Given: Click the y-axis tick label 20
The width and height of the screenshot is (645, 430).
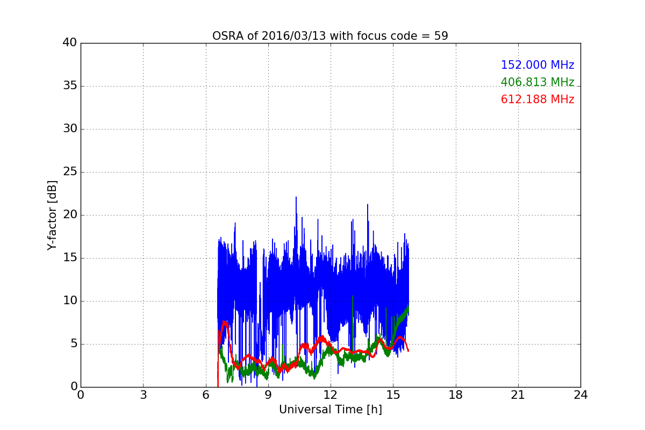Looking at the screenshot, I should tap(70, 215).
